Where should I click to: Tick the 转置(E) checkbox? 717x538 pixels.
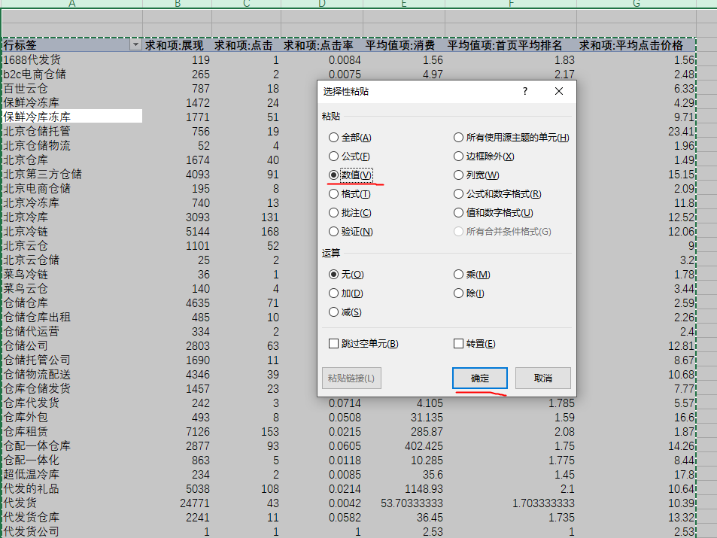(458, 344)
